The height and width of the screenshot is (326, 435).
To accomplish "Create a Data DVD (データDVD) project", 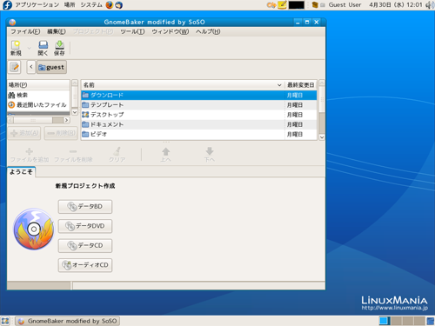I will [85, 226].
